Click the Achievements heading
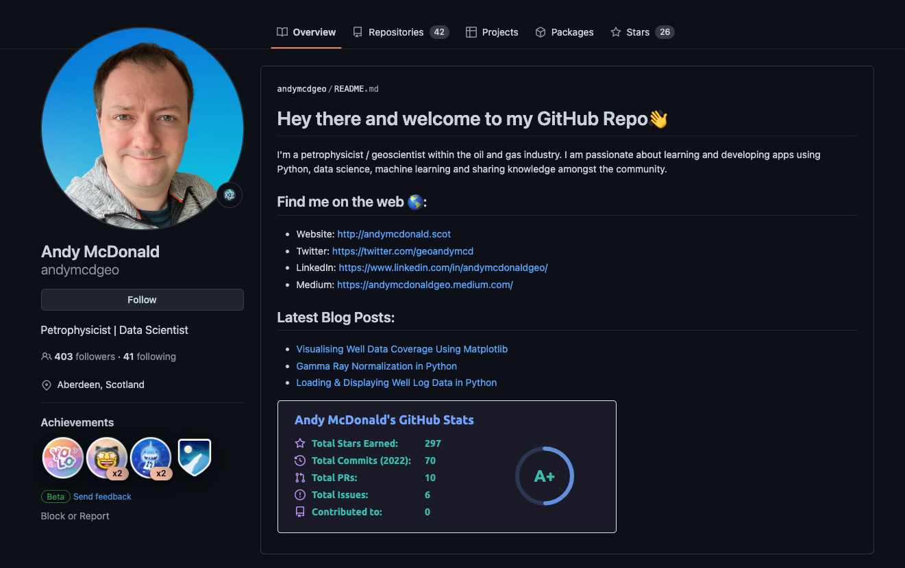905x568 pixels. 77,422
